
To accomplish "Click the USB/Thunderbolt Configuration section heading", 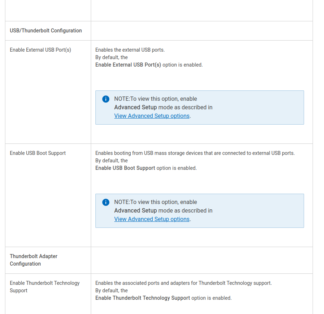I will click(46, 31).
